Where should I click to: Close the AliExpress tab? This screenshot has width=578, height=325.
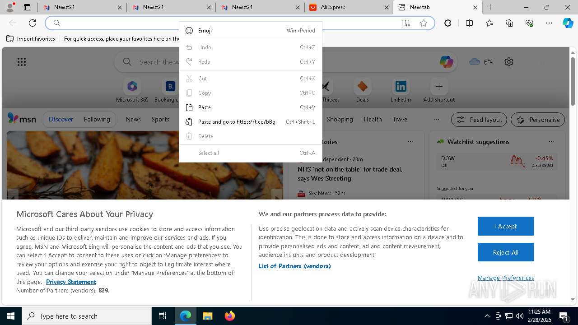[387, 7]
